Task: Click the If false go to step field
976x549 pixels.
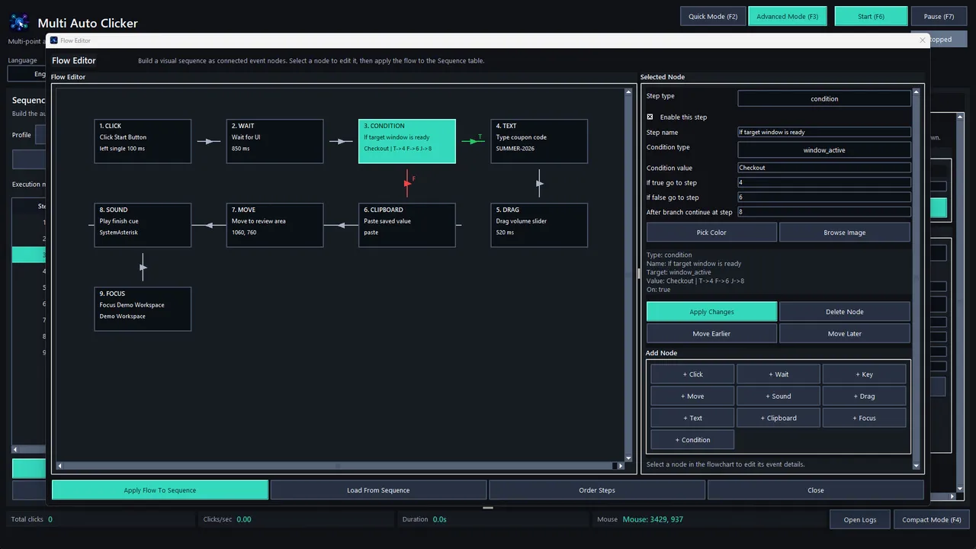Action: tap(824, 197)
